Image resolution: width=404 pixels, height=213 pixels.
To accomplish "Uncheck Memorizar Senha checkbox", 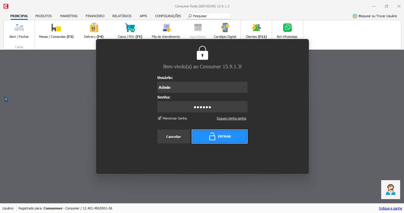I will [159, 118].
